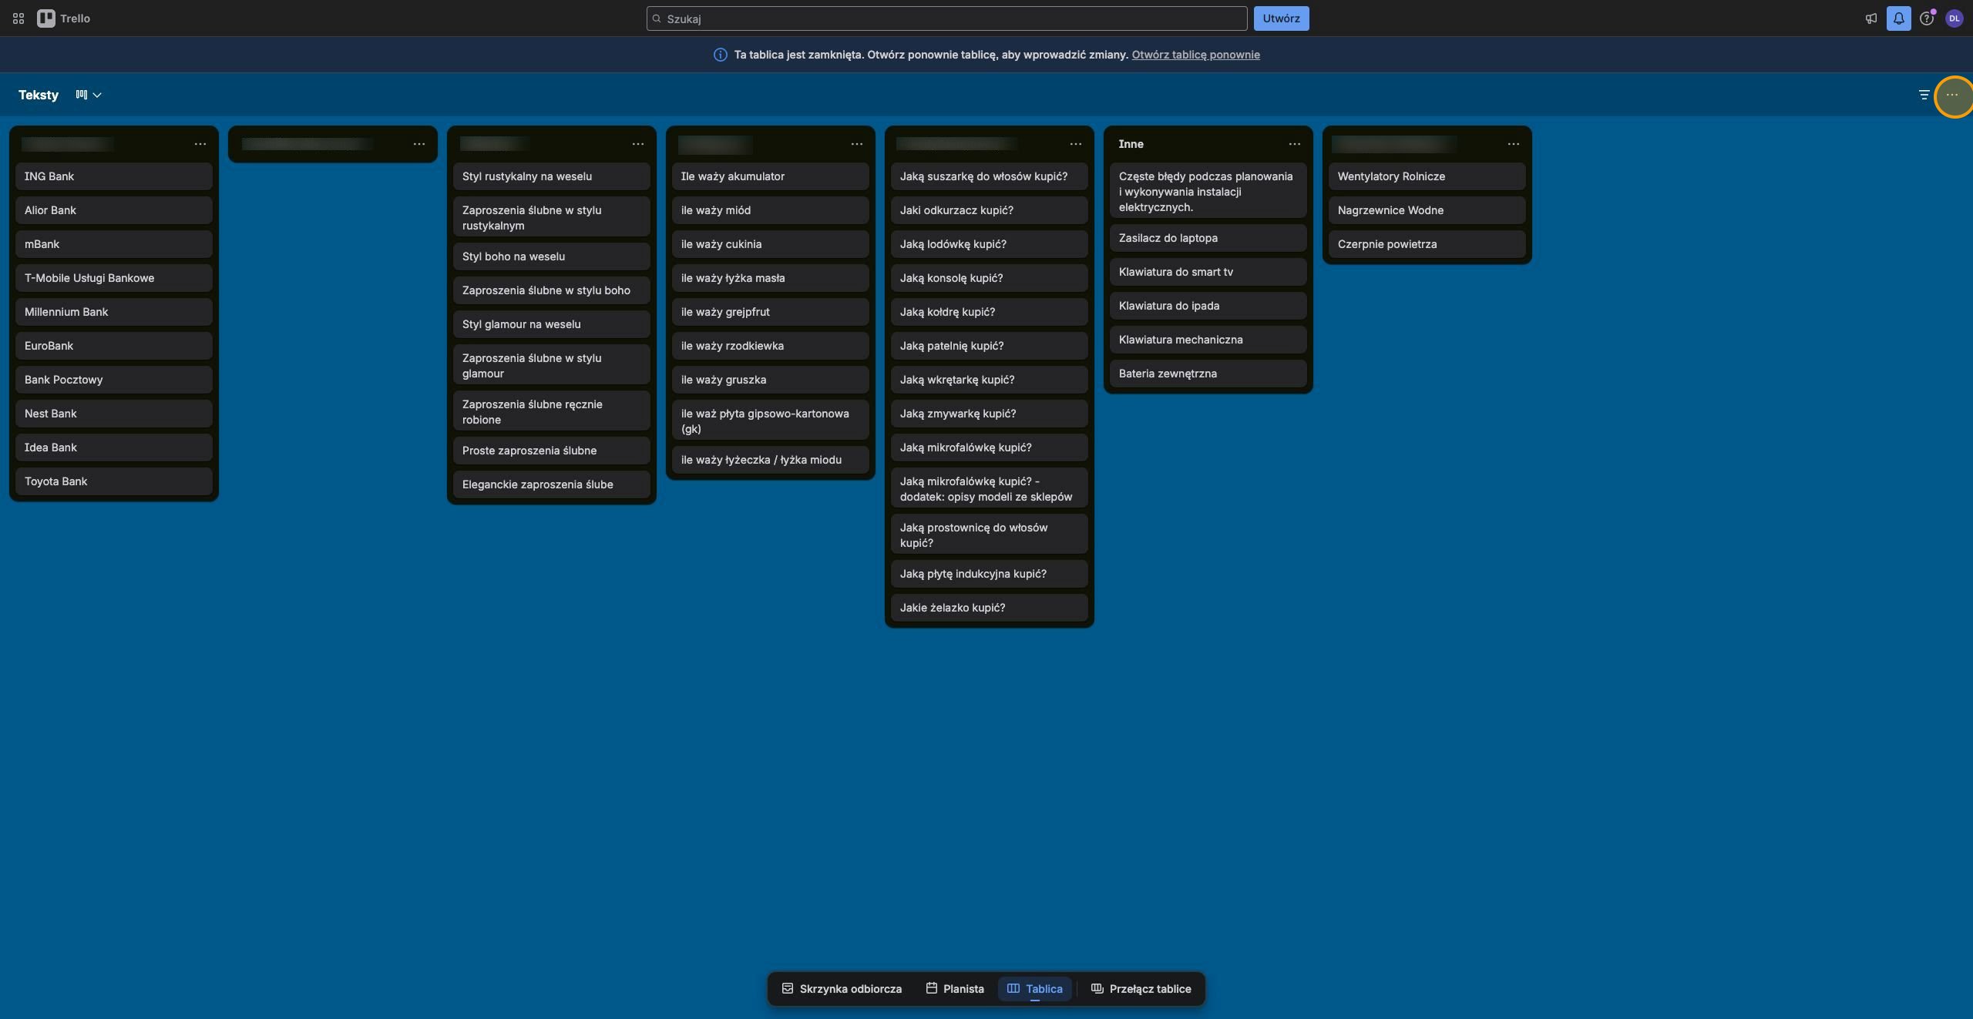Screen dimensions: 1973x1019
Task: Click the Szukaj search field
Action: point(946,18)
